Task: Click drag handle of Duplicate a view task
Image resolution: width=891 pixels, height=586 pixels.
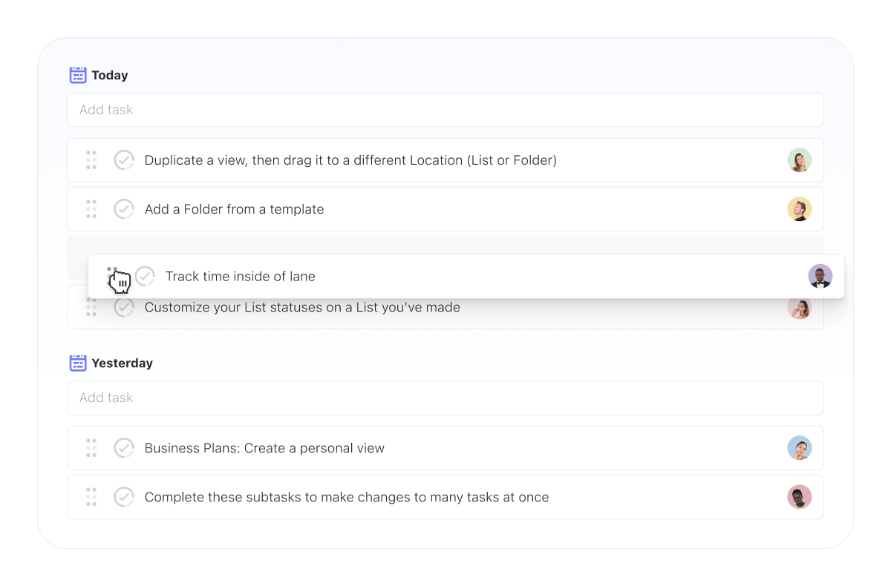Action: click(91, 160)
